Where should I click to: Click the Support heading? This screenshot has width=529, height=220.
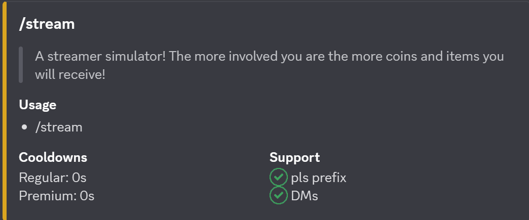tap(294, 157)
